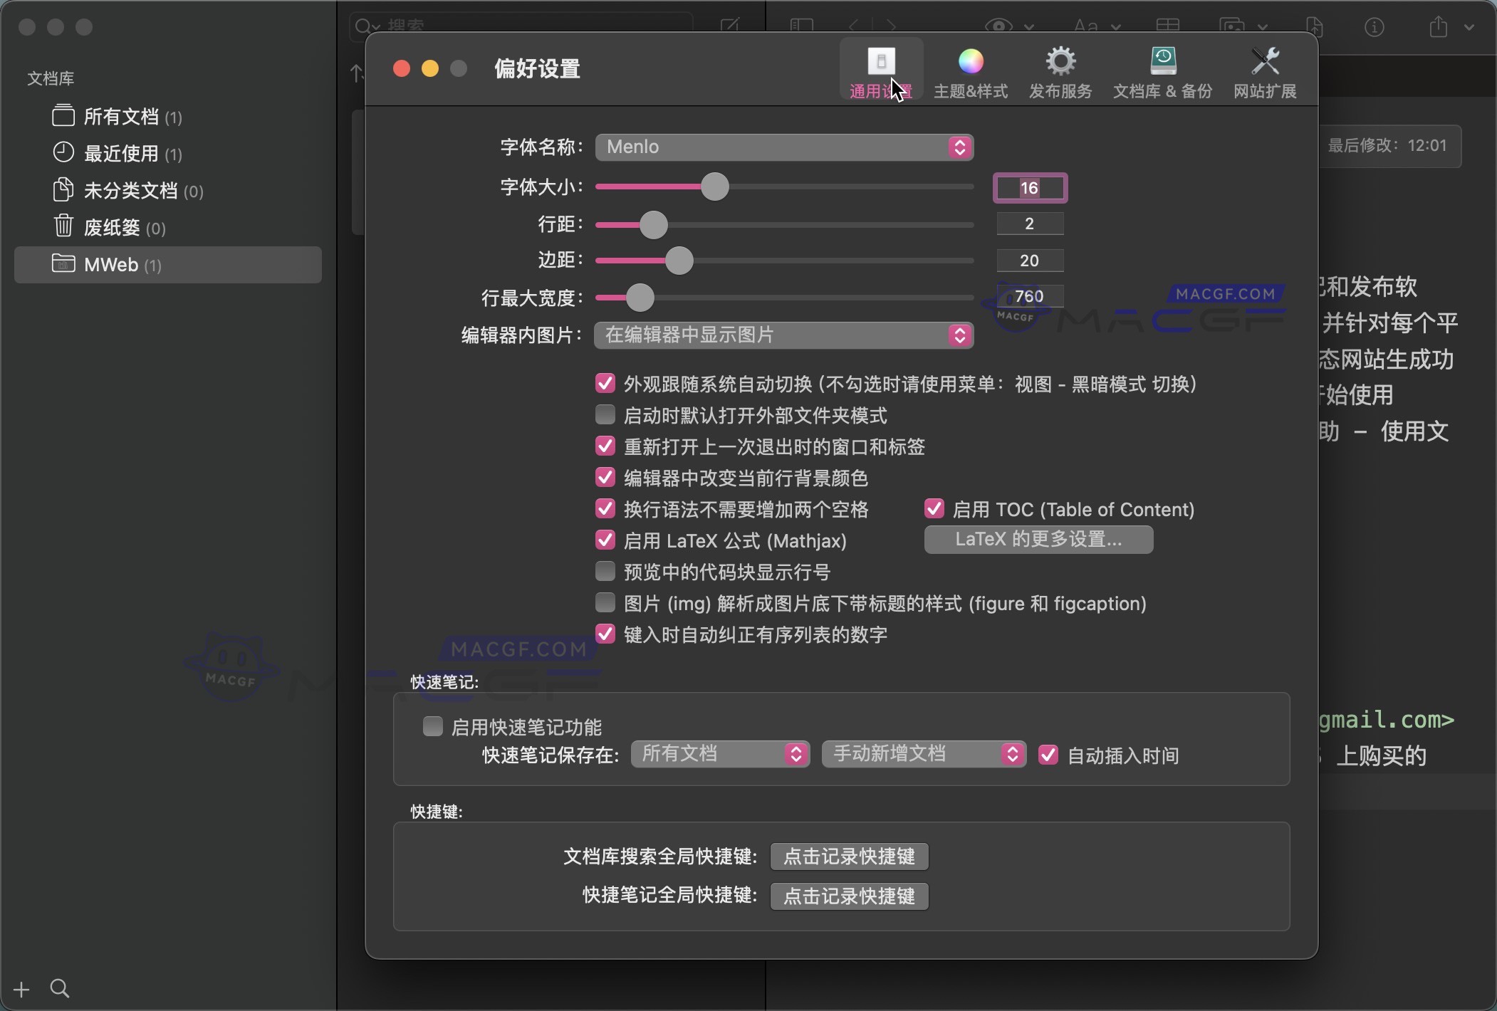Click 点击记录快捷键 for library search shortcut
Viewport: 1497px width, 1011px height.
pos(848,857)
